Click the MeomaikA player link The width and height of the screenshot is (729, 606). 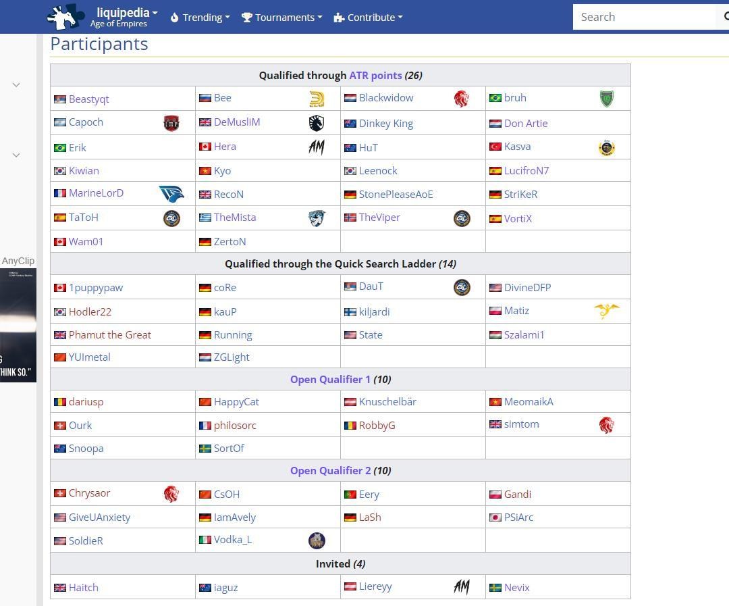[529, 402]
